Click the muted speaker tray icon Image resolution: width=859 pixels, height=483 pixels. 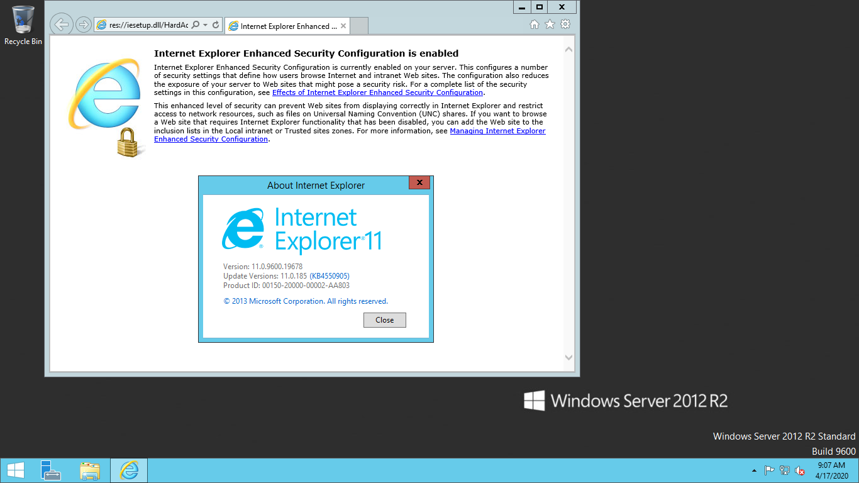tap(800, 470)
